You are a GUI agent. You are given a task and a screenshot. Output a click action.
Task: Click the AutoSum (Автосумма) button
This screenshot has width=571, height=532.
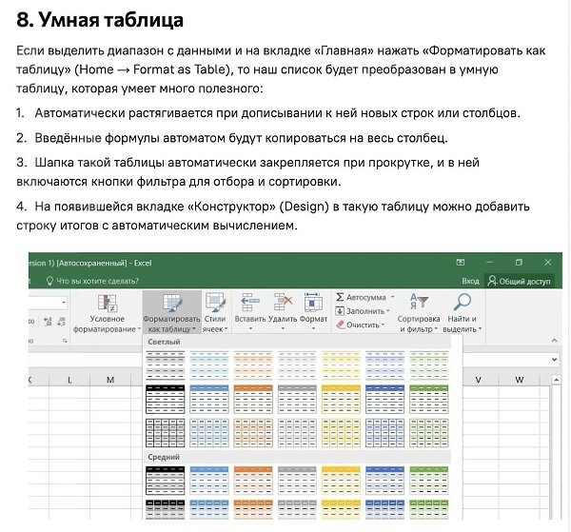click(x=362, y=297)
